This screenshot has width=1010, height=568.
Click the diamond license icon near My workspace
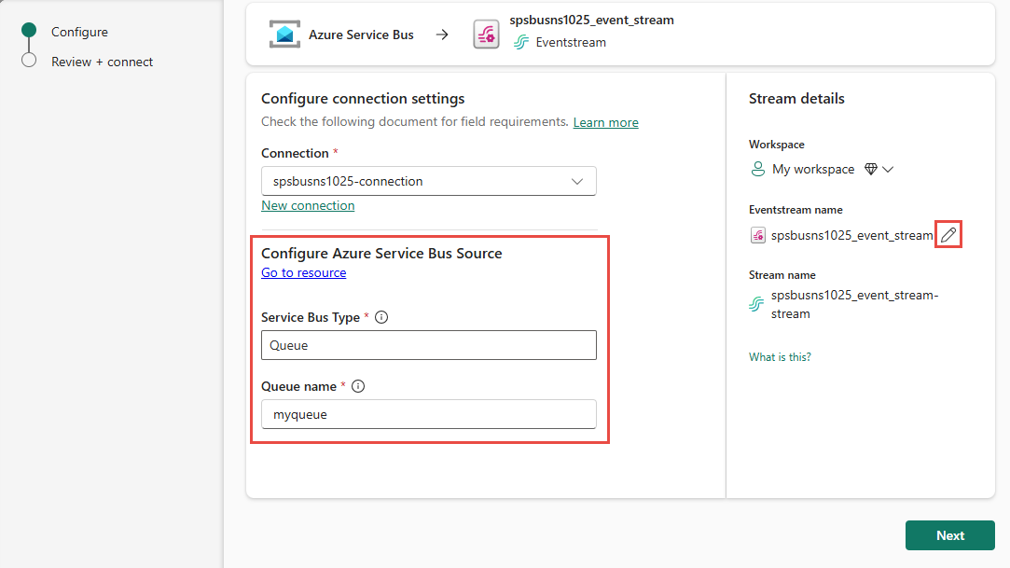click(x=871, y=169)
